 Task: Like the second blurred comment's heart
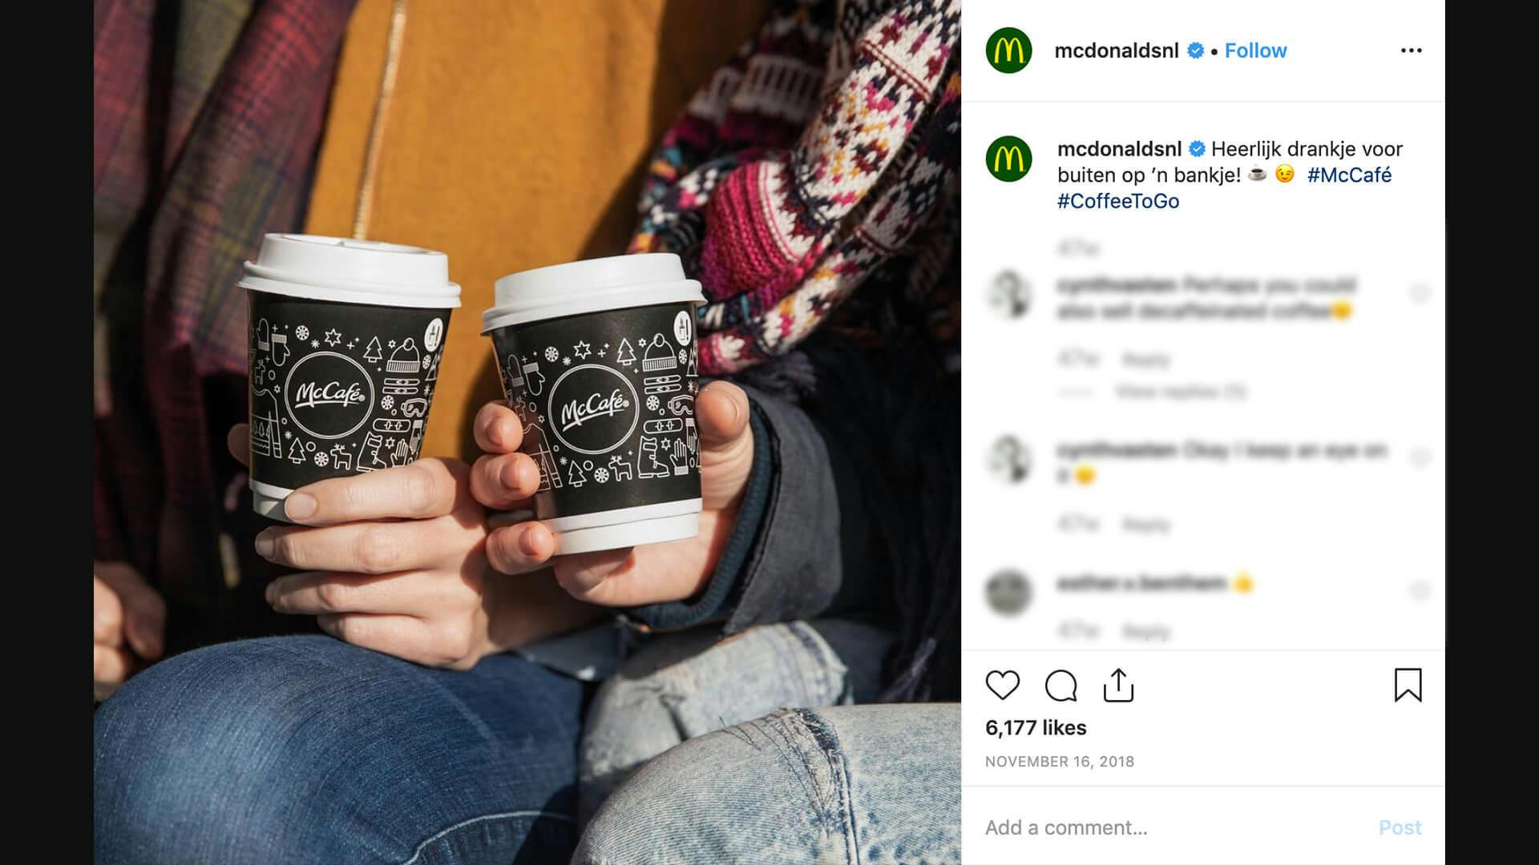[1420, 457]
